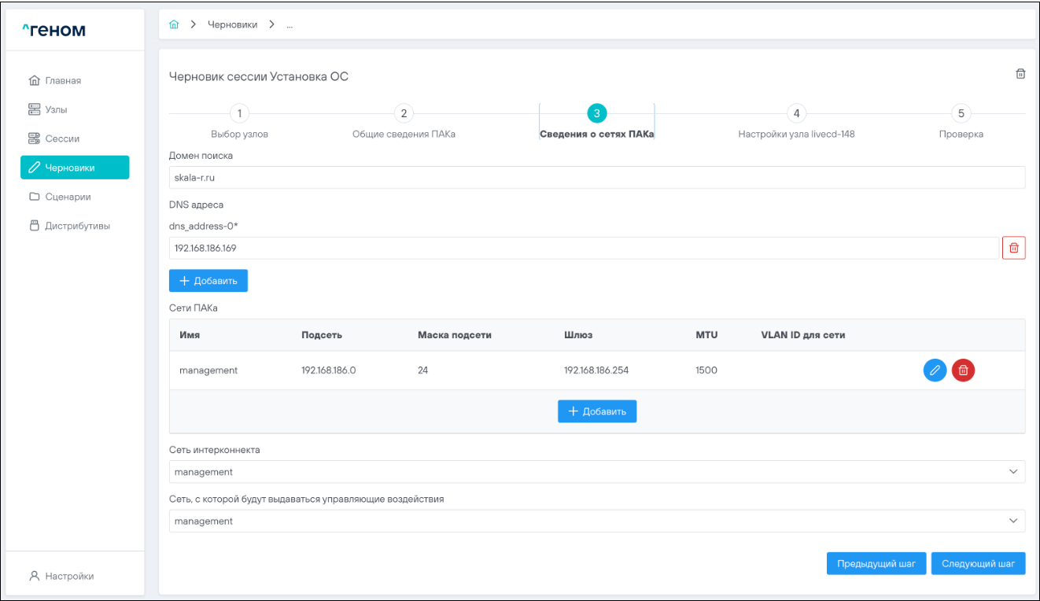The width and height of the screenshot is (1040, 601).
Task: Add a new DNS address with Добавить
Action: [x=208, y=281]
